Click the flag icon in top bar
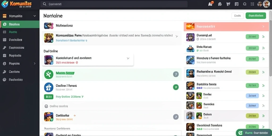The height and width of the screenshot is (136, 272). tap(228, 4)
